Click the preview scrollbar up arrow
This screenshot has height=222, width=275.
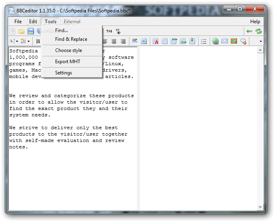(260, 50)
